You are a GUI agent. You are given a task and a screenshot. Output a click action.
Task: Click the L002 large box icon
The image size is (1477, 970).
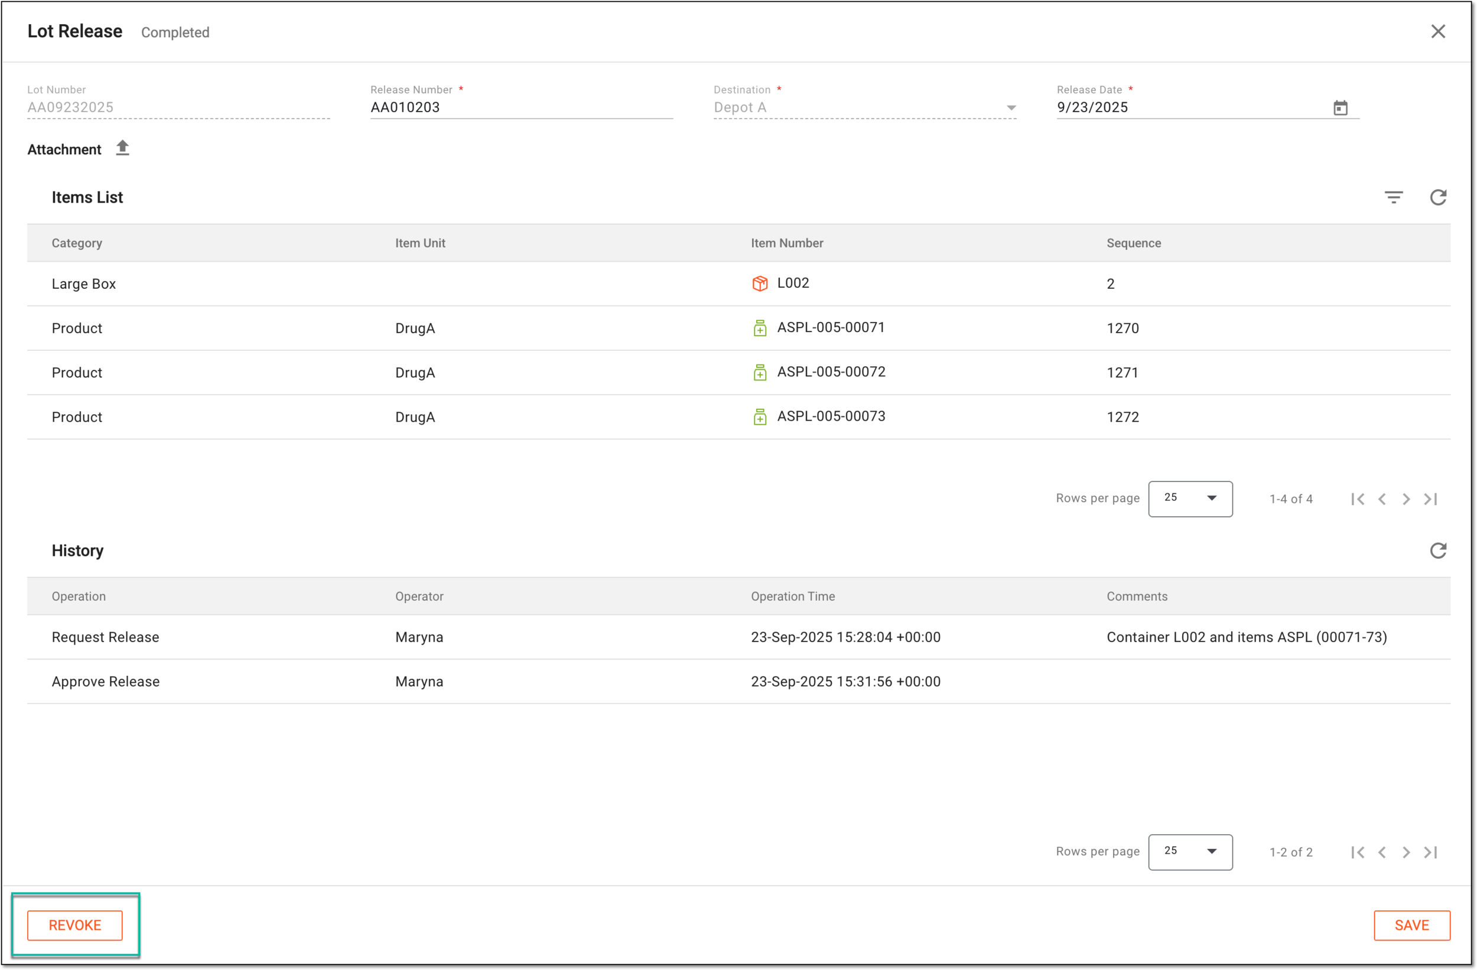pos(760,284)
